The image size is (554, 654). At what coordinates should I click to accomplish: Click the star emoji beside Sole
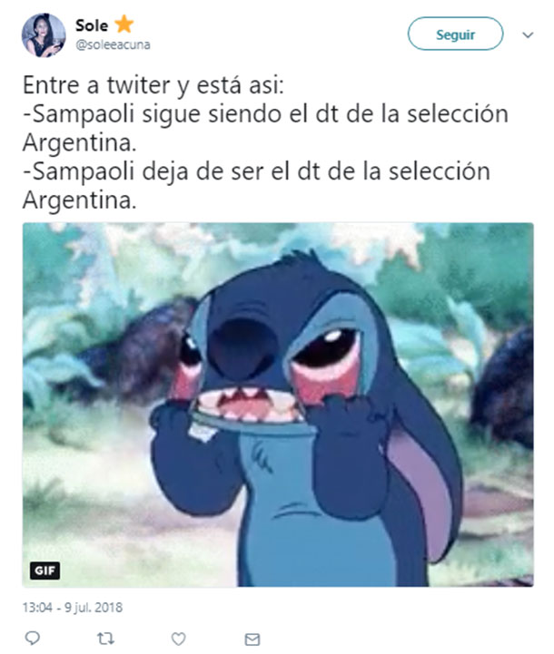[124, 24]
